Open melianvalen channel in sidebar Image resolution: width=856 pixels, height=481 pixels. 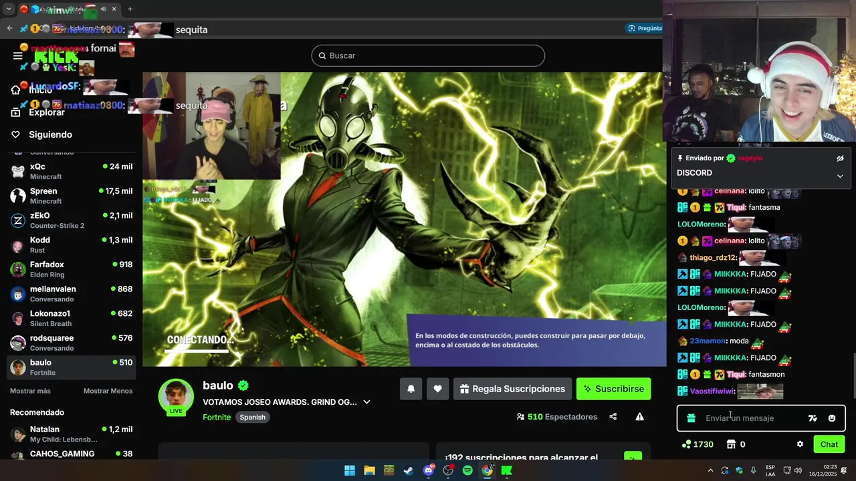[x=72, y=294]
